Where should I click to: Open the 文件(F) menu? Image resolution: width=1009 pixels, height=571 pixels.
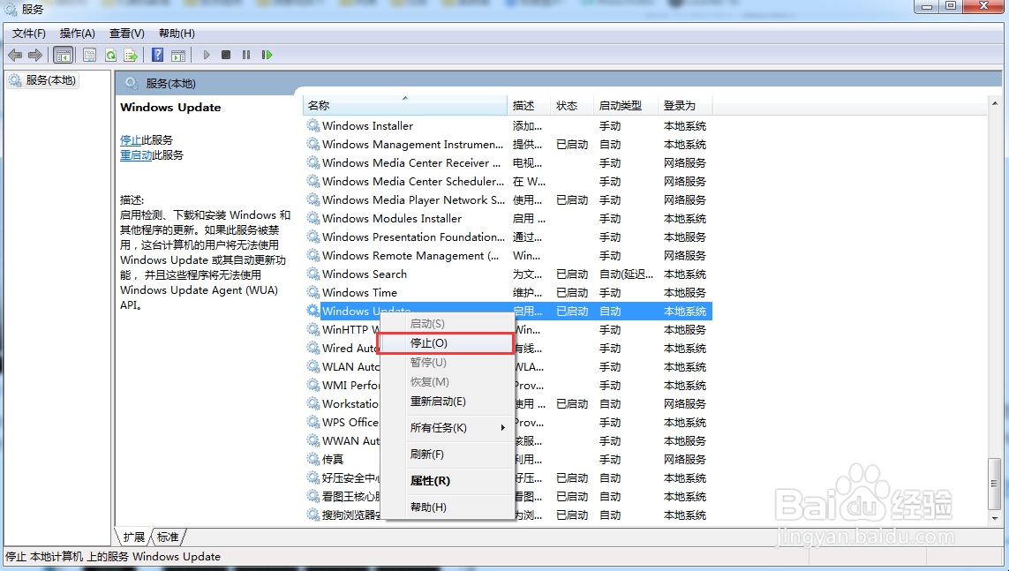coord(29,34)
